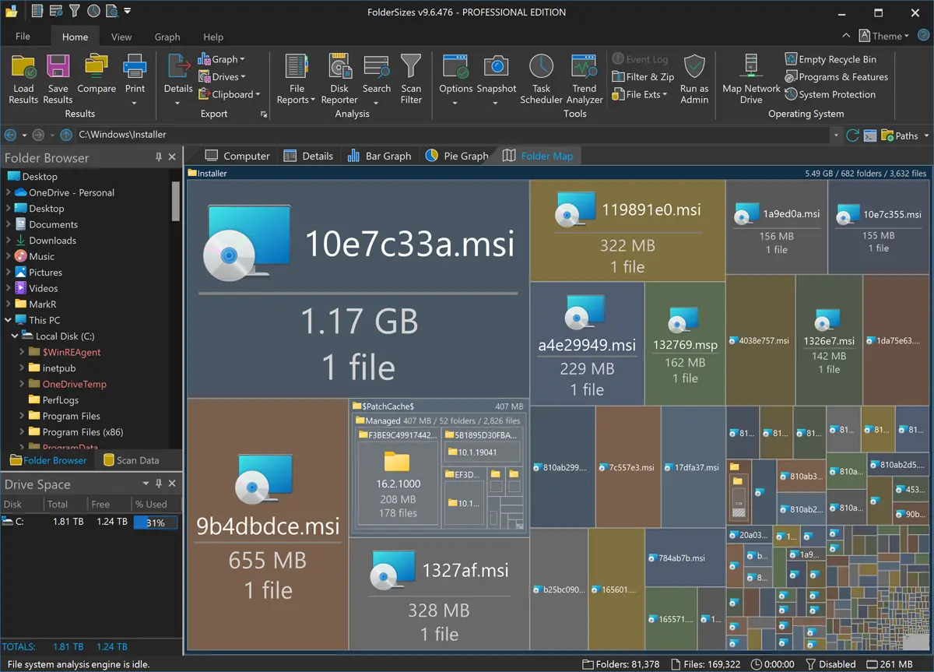The height and width of the screenshot is (672, 934).
Task: Select the $WinREAgent folder
Action: coord(72,353)
